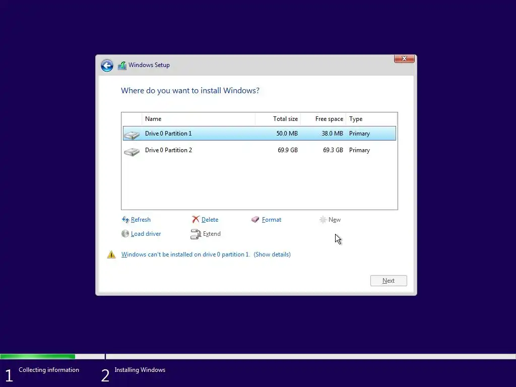Click the green setup progress bar
Screen dimensions: 516x387
pyautogui.click(x=37, y=356)
